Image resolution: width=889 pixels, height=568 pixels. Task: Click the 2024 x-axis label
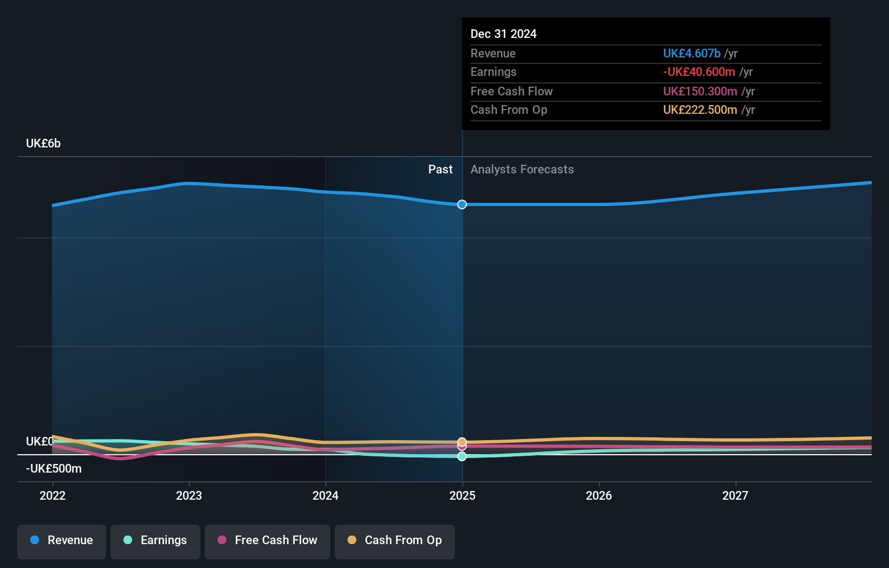point(325,495)
